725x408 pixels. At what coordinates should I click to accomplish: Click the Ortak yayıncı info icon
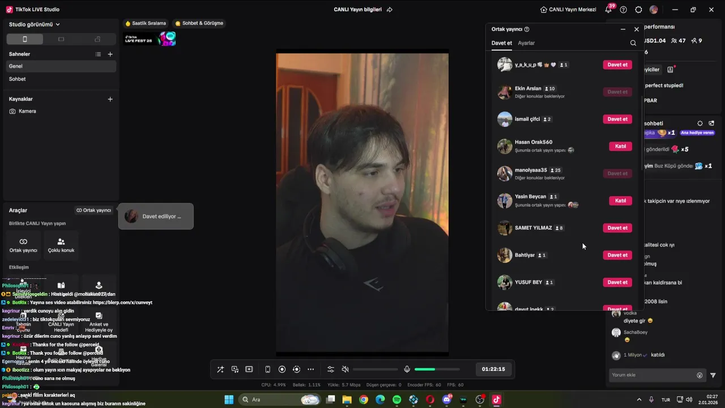pos(527,29)
